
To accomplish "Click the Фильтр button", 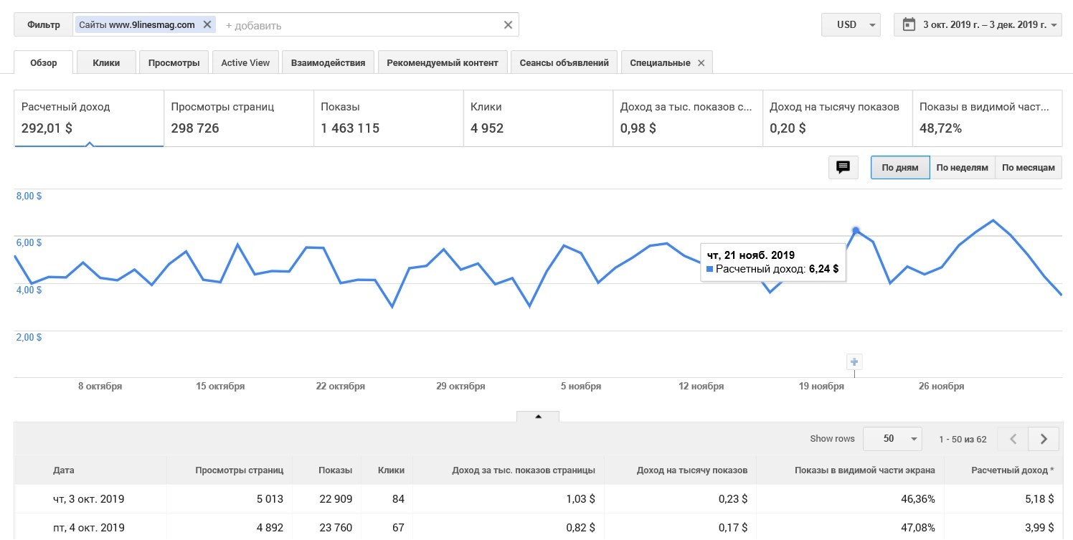I will pos(44,24).
